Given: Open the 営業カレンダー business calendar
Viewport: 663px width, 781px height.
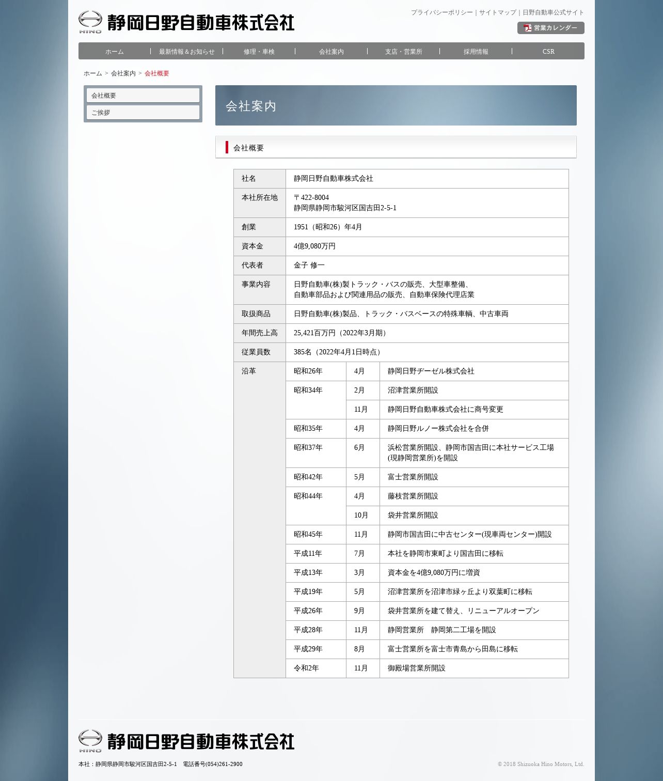Looking at the screenshot, I should [x=551, y=28].
